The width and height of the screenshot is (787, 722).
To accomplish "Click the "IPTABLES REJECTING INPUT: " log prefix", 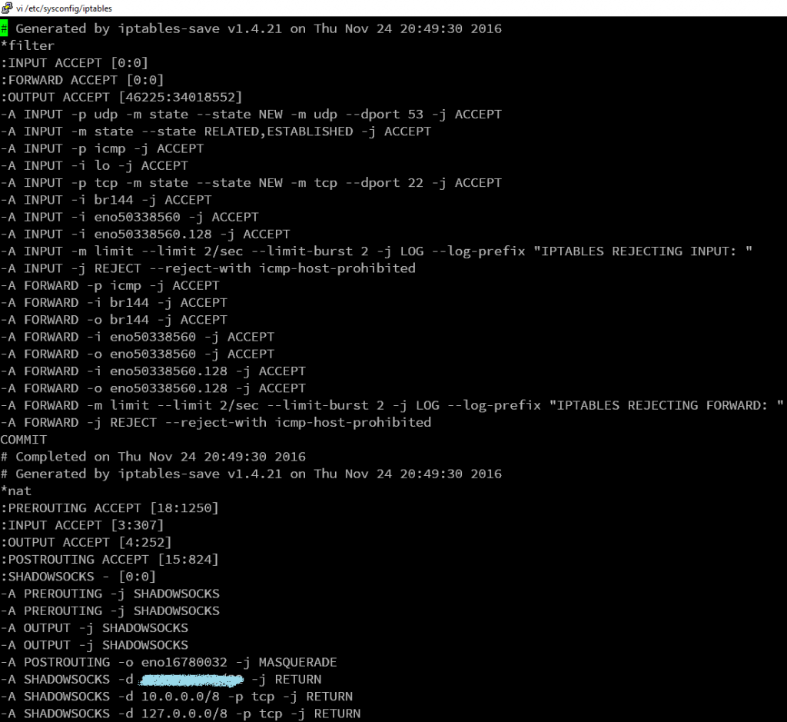I will click(x=647, y=251).
